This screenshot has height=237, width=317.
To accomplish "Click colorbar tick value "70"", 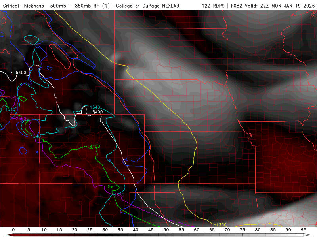I will (x=227, y=230).
